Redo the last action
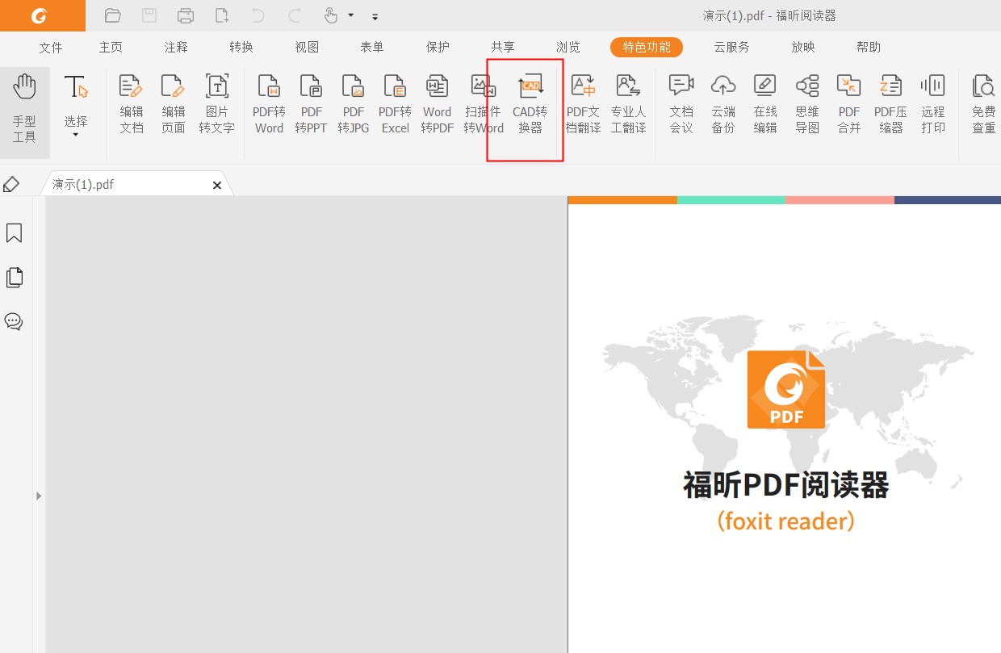The width and height of the screenshot is (1001, 653). pos(295,15)
